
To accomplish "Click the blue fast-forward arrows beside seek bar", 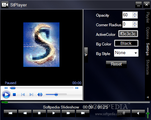I will pos(77,88).
